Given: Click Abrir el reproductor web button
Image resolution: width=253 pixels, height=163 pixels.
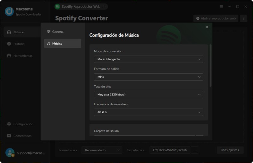Looking at the screenshot, I should (x=216, y=18).
